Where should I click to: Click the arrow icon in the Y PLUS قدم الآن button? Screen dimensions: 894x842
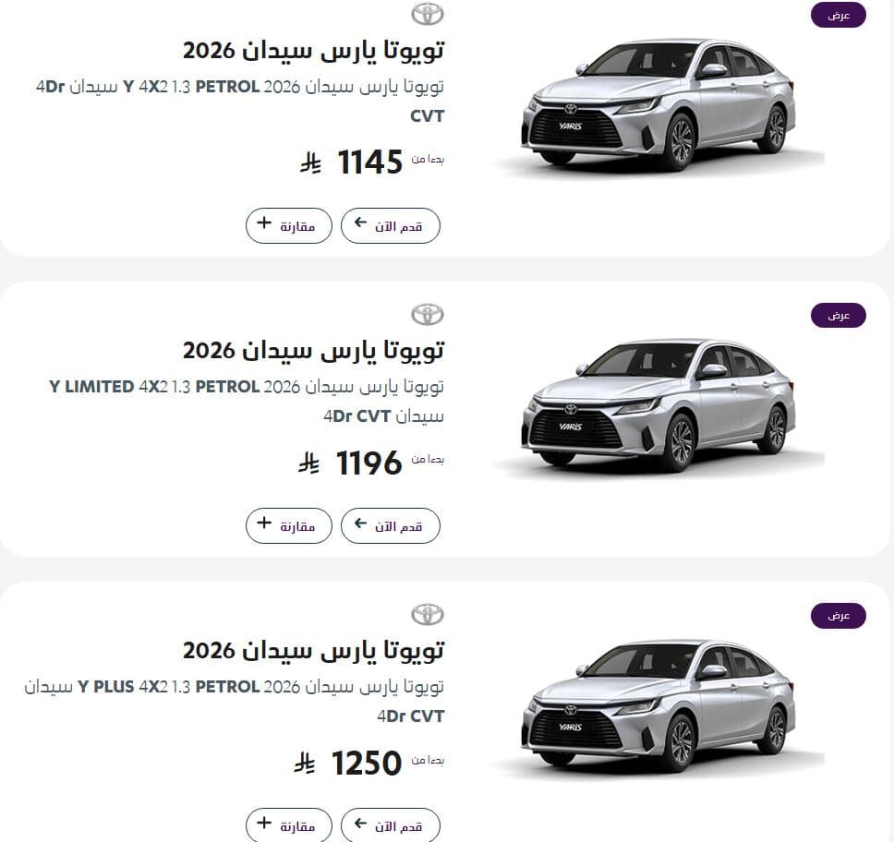[360, 824]
